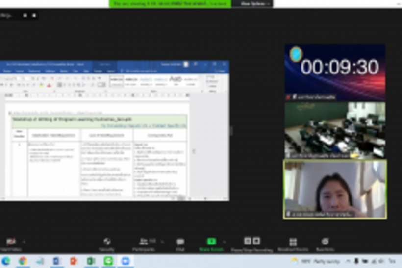Apply the Heading 2 style
Image resolution: width=402 pixels, height=268 pixels.
point(161,81)
